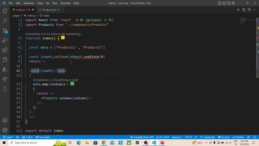
Task: Open the Customize Layout icon
Action: (x=233, y=3)
